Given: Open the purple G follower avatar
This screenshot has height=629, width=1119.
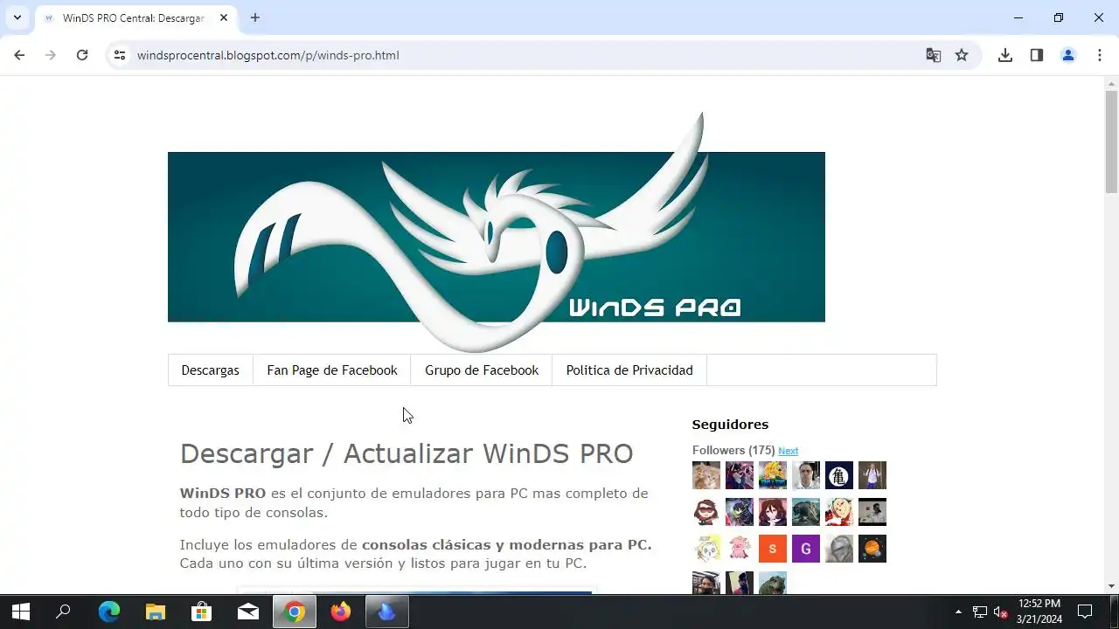Looking at the screenshot, I should 806,549.
